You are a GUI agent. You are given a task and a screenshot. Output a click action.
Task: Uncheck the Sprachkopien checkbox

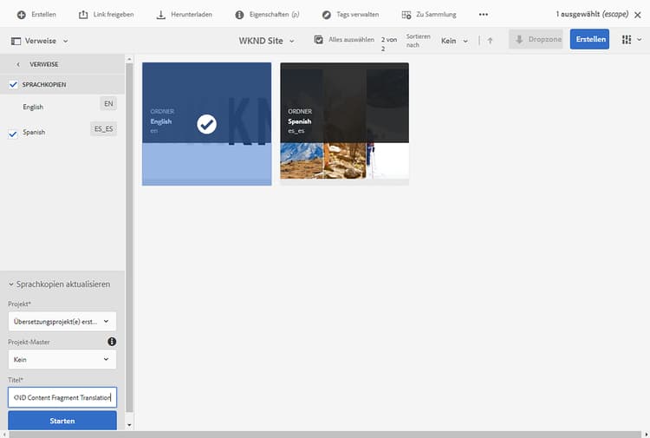(13, 84)
